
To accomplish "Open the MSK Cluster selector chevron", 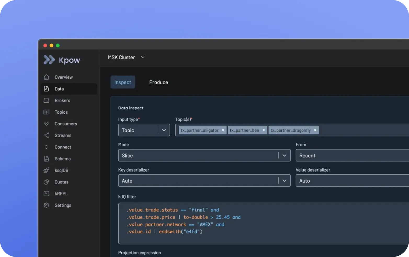I will [143, 57].
